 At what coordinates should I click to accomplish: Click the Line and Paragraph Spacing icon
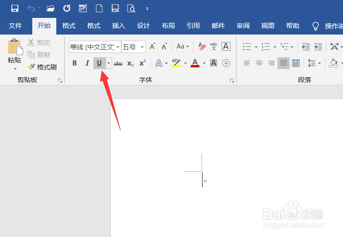click(x=312, y=63)
